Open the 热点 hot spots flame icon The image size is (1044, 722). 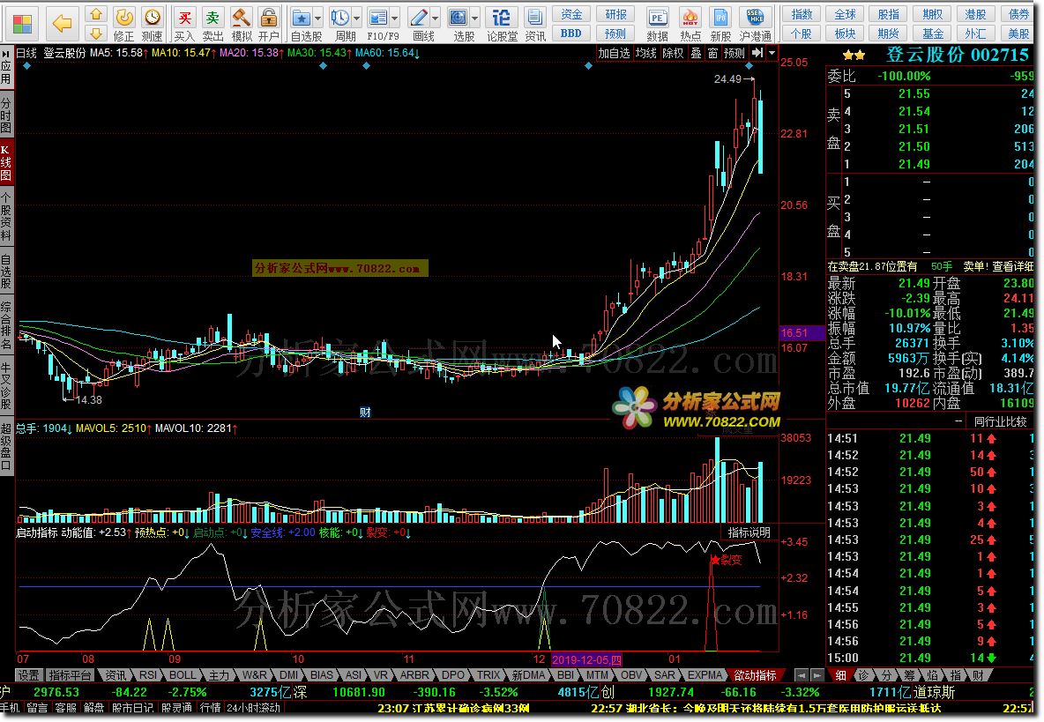690,24
